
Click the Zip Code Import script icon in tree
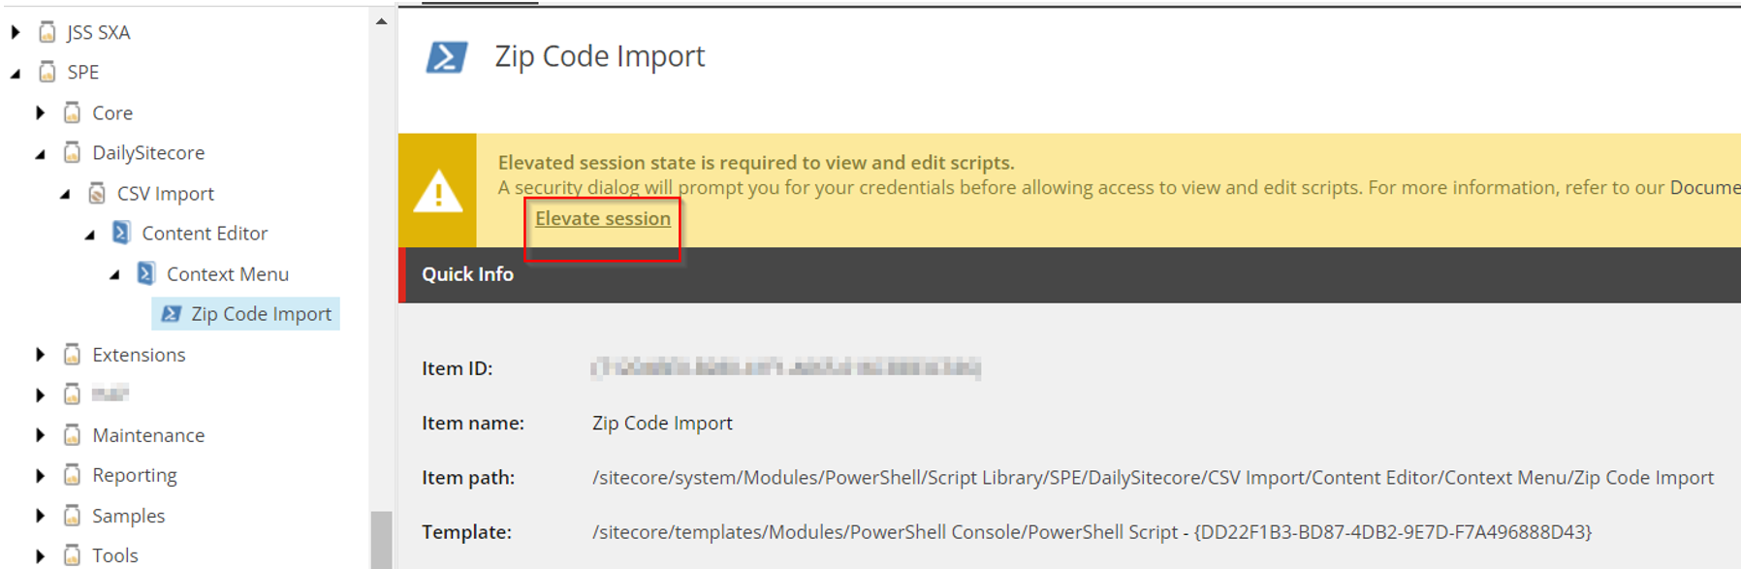click(172, 314)
